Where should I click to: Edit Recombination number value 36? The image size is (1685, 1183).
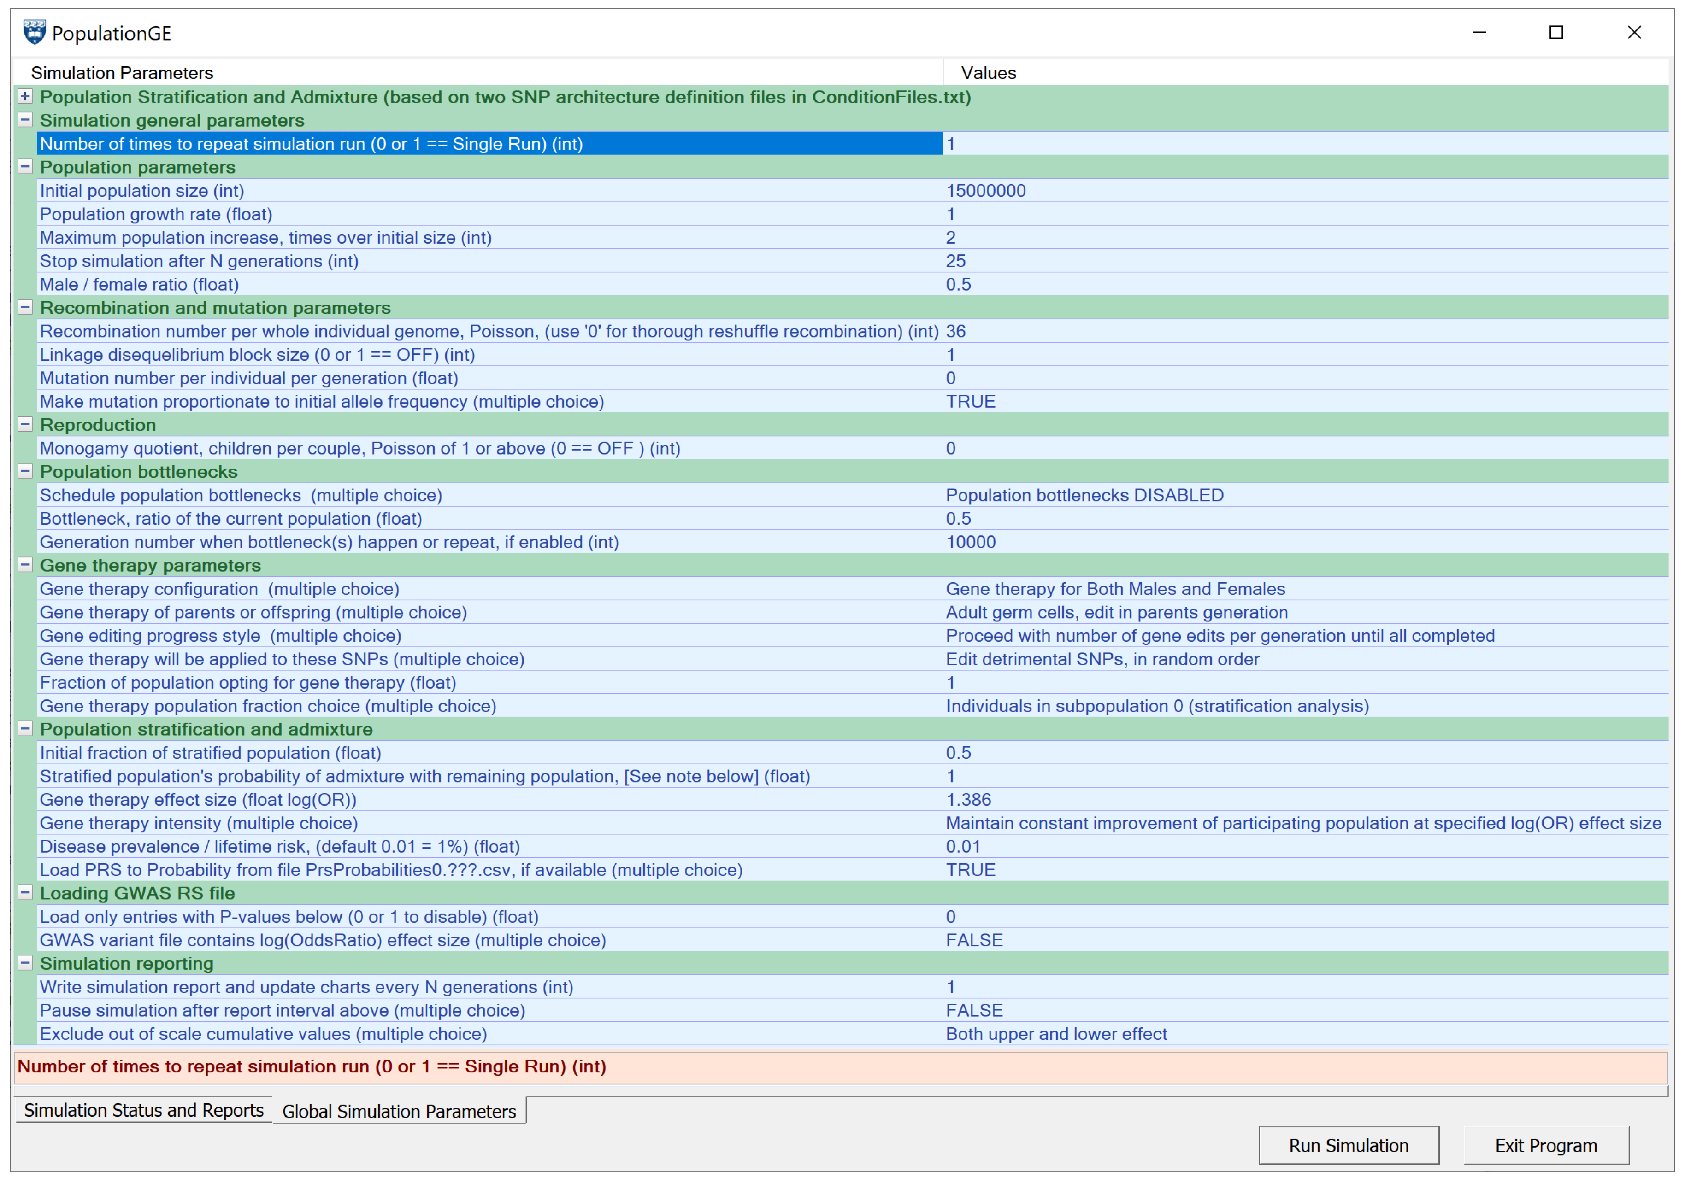click(1306, 332)
